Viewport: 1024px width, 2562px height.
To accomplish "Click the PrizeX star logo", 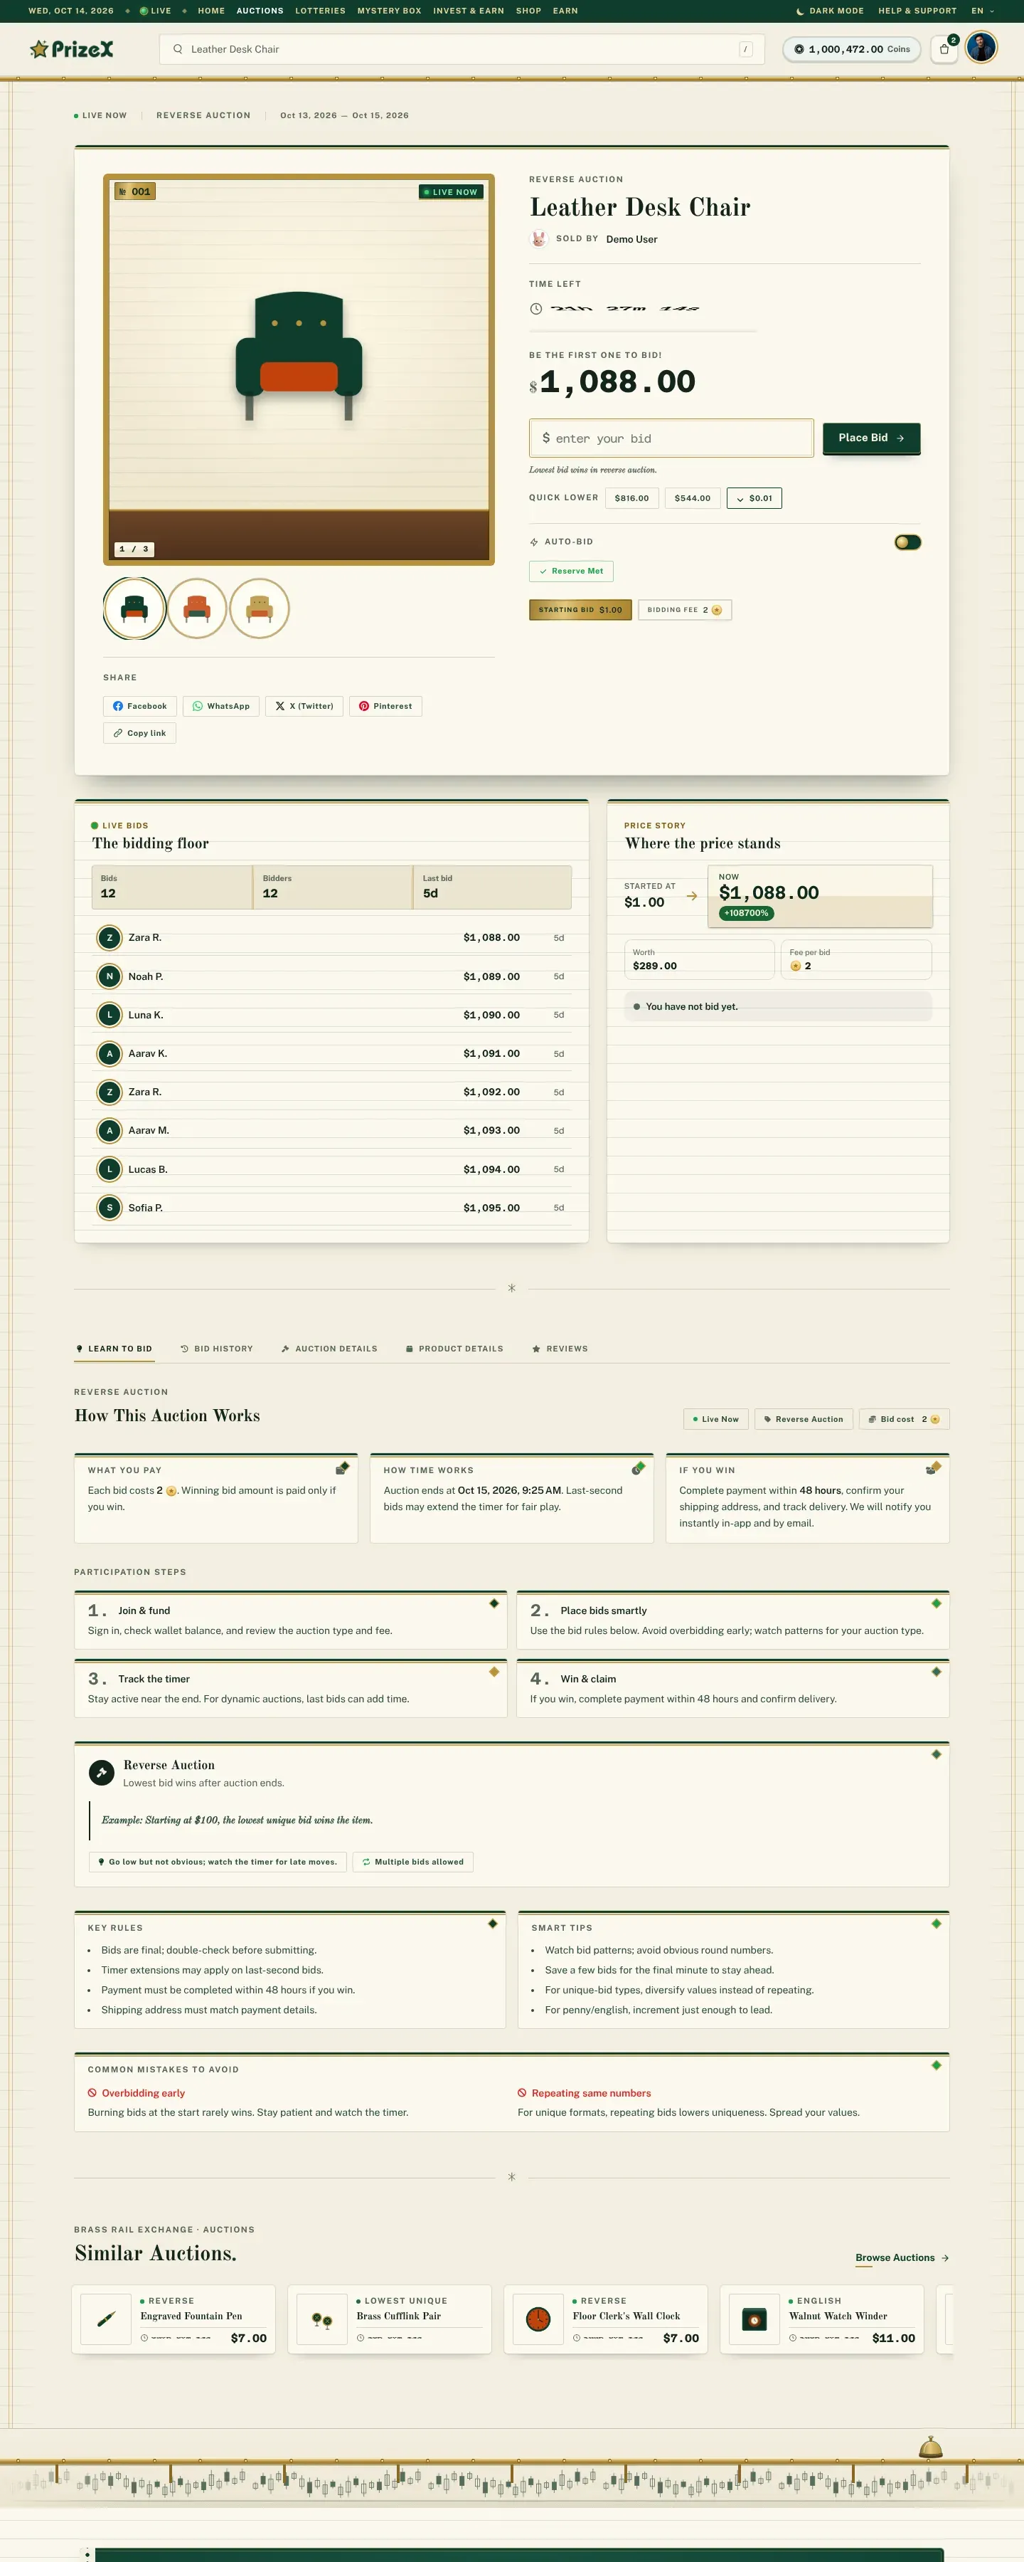I will pos(72,48).
